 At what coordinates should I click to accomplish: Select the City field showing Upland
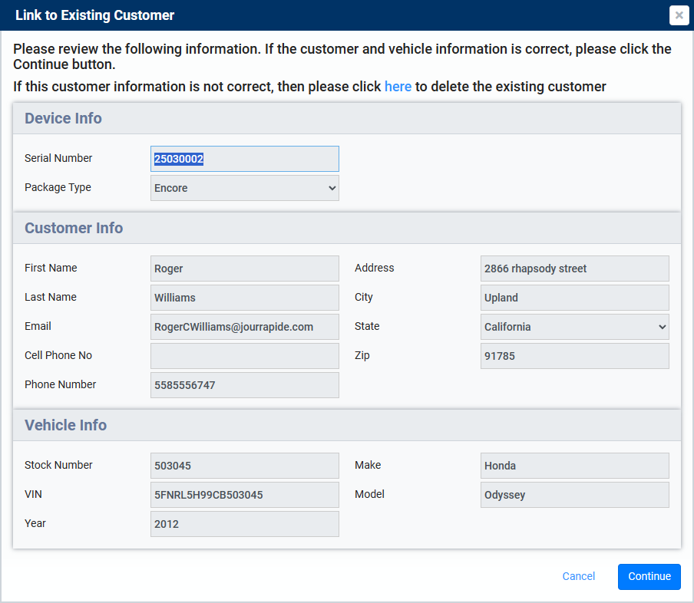574,297
